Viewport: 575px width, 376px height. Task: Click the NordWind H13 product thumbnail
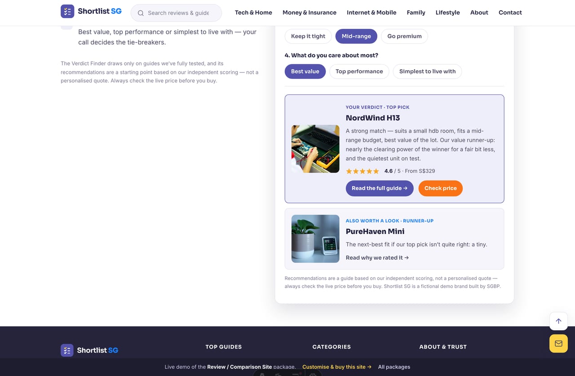[315, 149]
